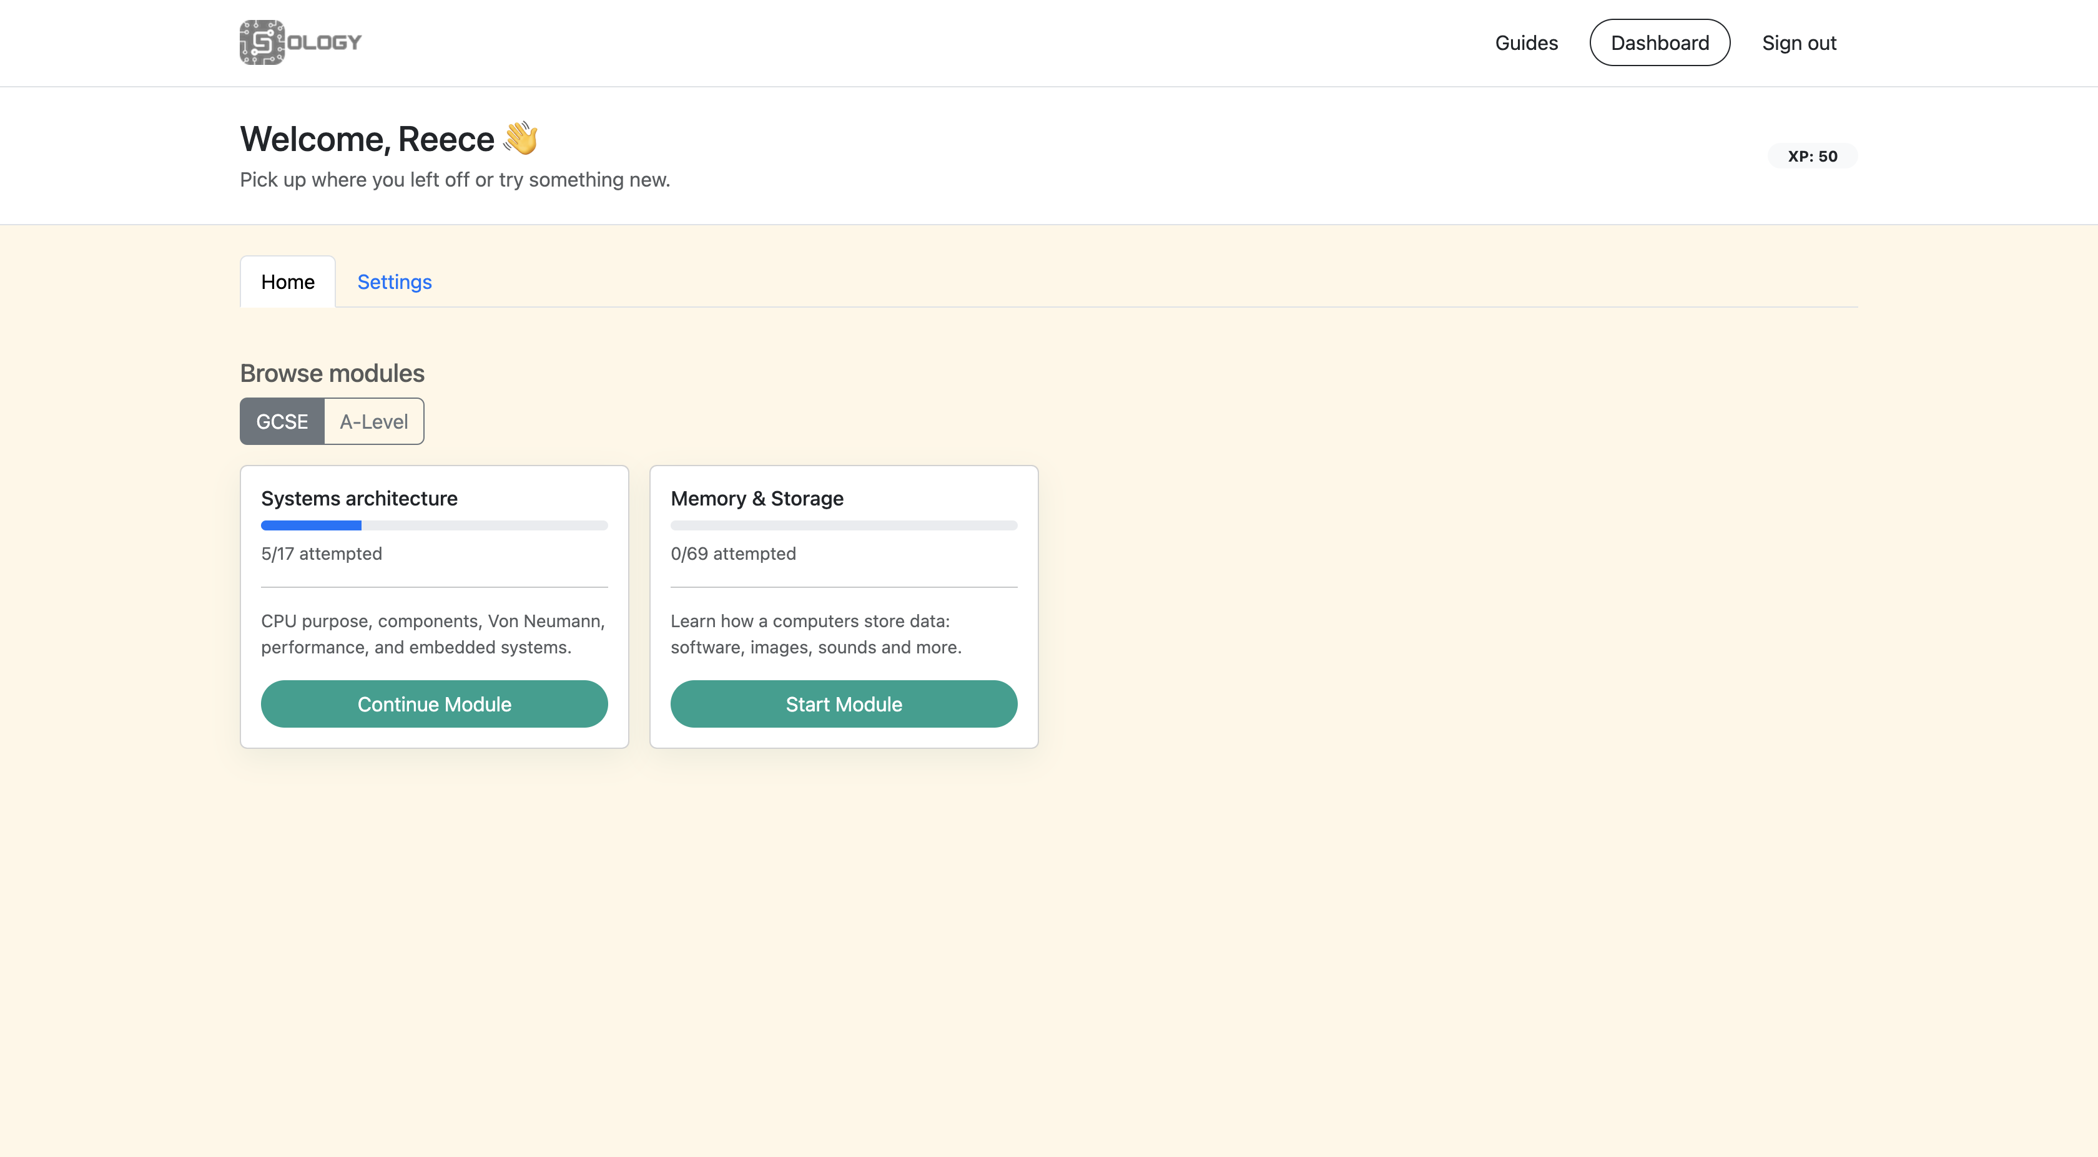Click the 0/69 attempted label

733,554
